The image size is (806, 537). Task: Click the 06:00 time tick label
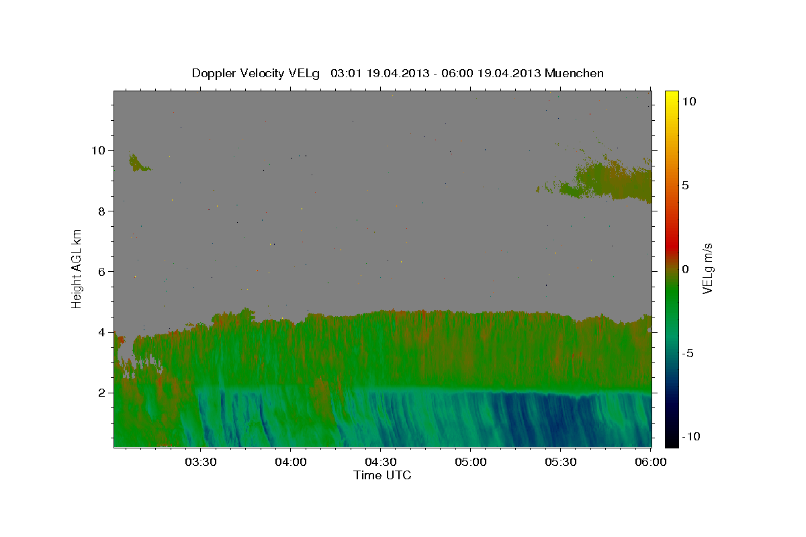tap(650, 462)
